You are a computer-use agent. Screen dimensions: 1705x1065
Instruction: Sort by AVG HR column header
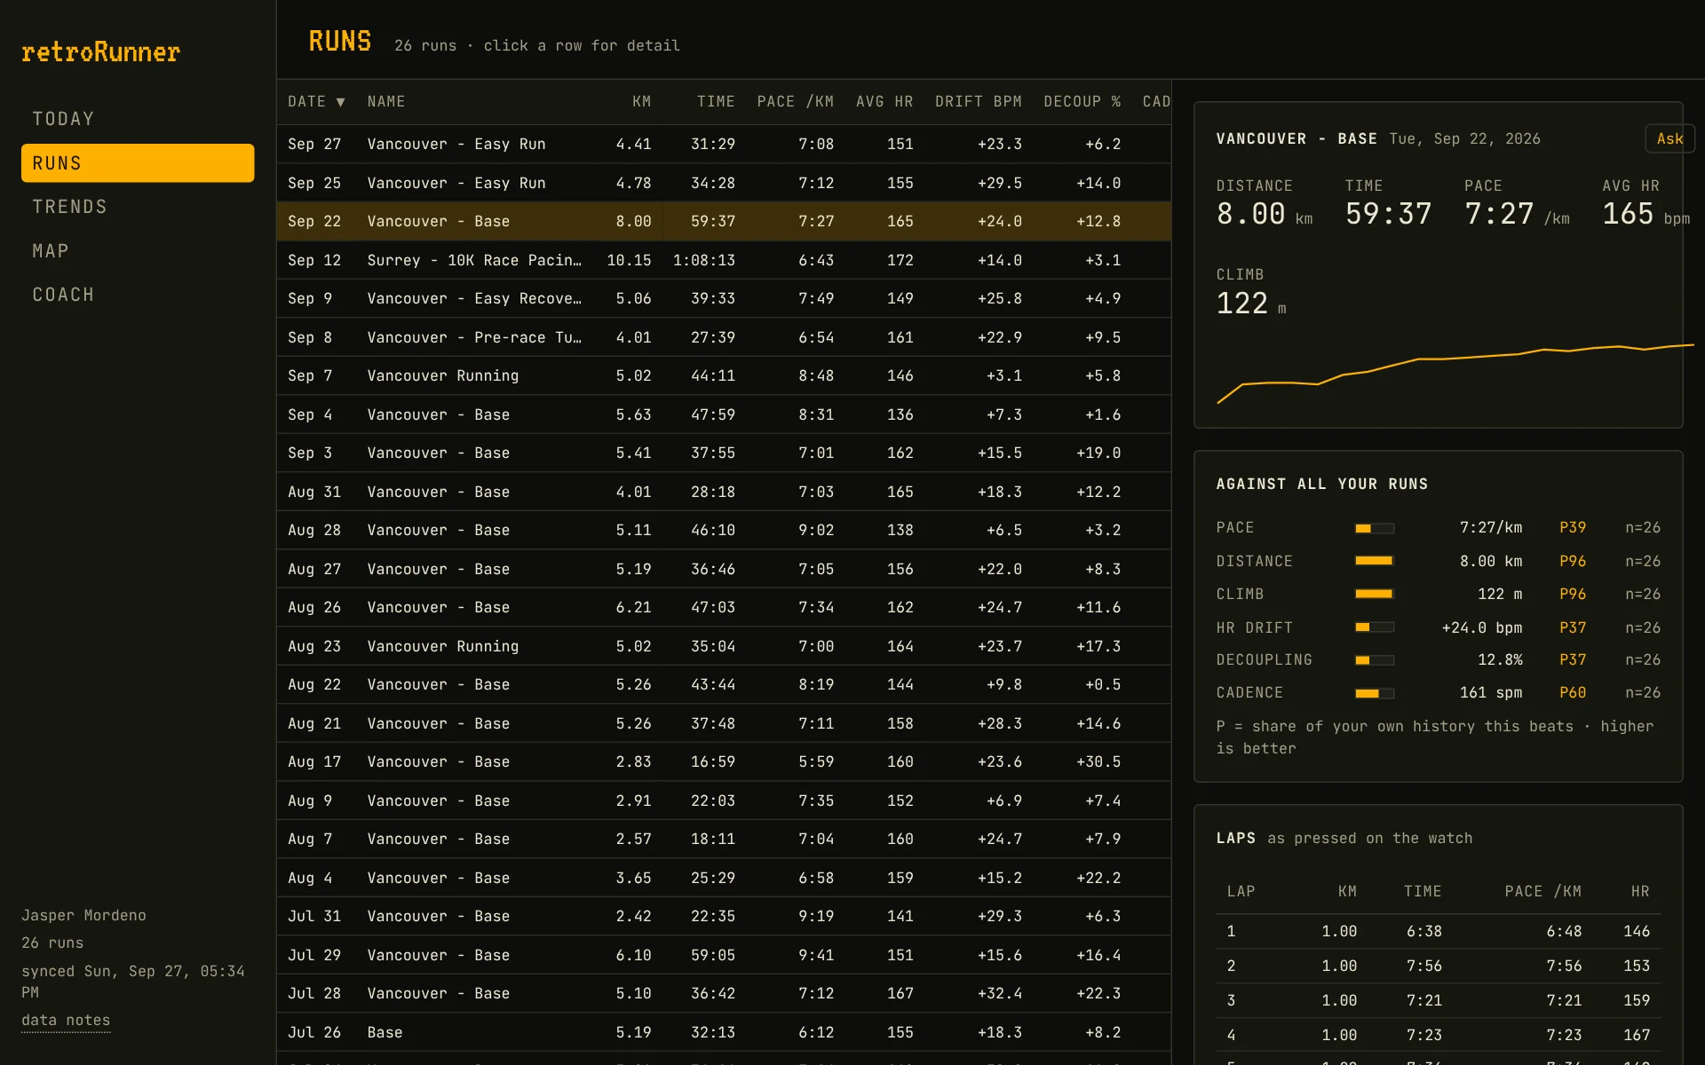[884, 102]
